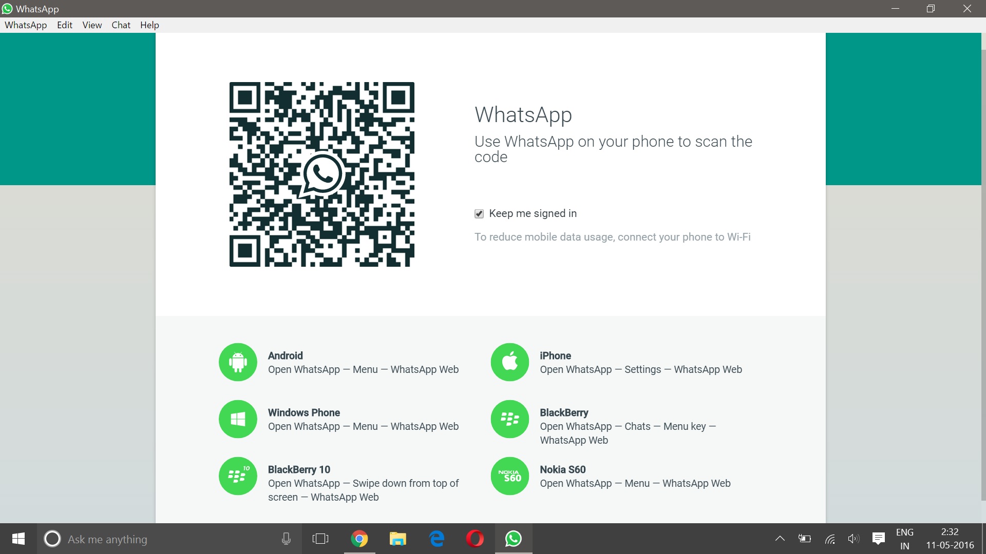
Task: Minimize the WhatsApp window
Action: point(895,9)
